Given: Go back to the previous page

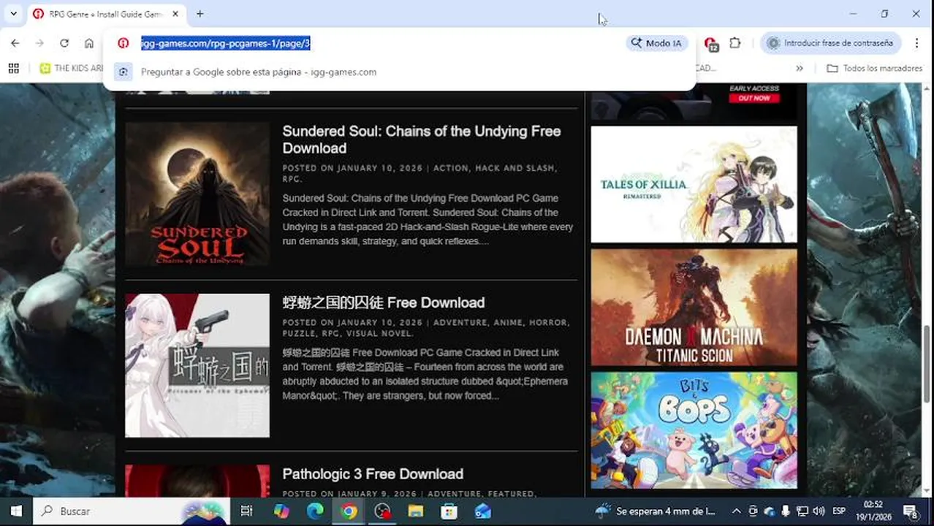Looking at the screenshot, I should (x=15, y=43).
